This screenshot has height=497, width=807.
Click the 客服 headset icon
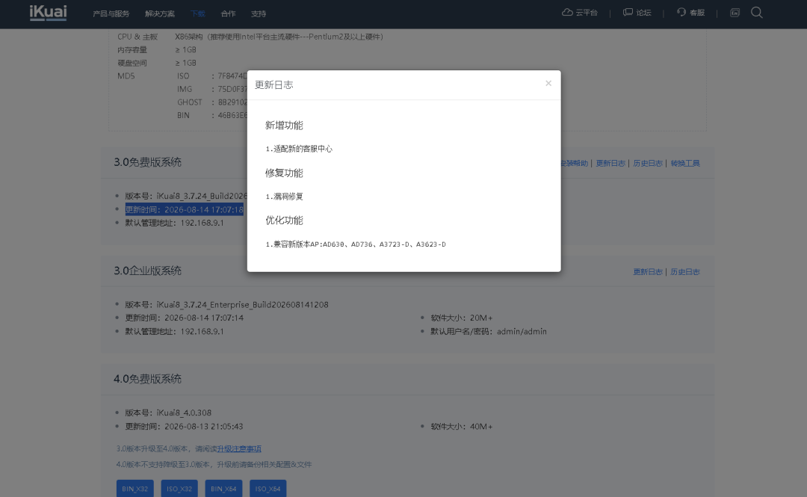(681, 13)
